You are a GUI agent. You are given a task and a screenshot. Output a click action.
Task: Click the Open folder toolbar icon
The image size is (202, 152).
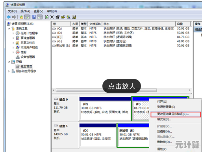(x=63, y=17)
